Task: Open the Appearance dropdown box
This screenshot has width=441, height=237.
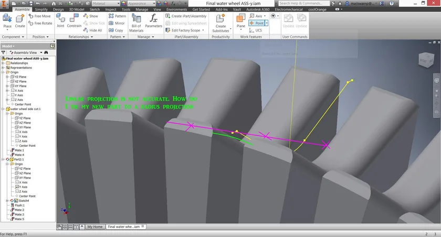Action: point(139,3)
